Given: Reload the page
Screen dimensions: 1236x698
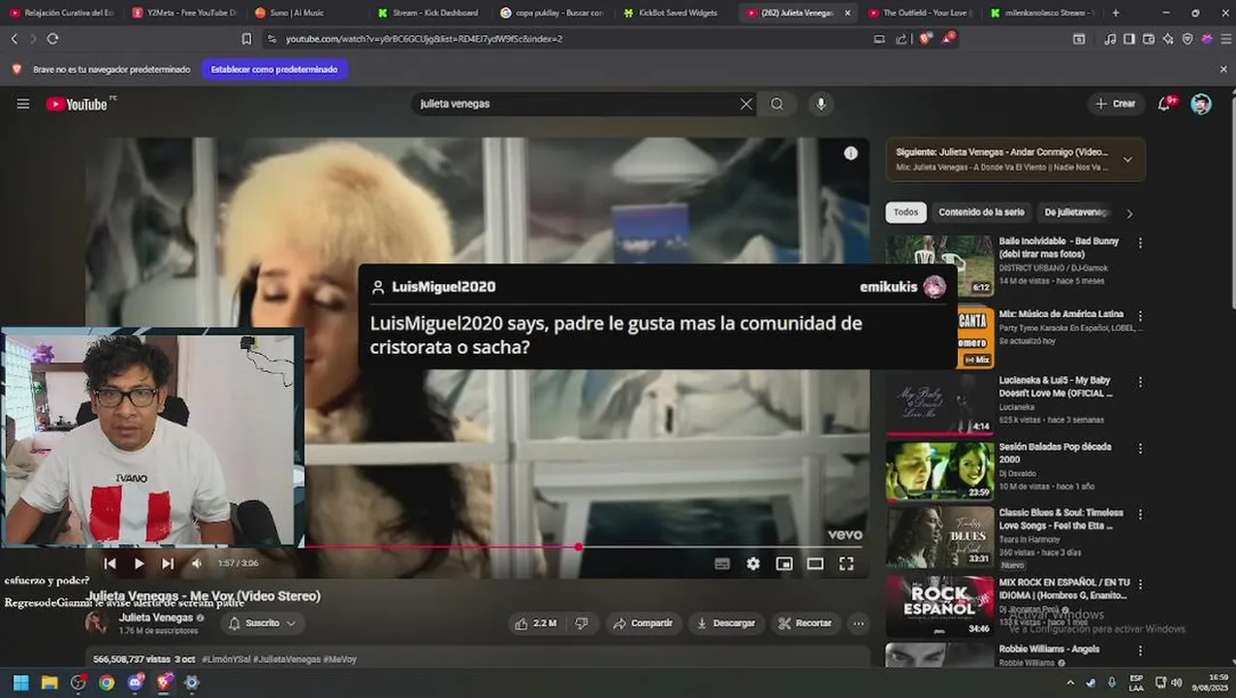Looking at the screenshot, I should [52, 39].
